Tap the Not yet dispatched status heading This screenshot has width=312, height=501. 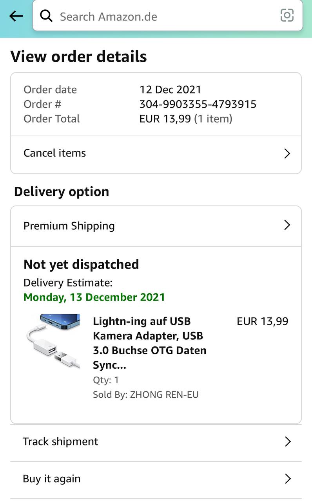[x=81, y=265]
